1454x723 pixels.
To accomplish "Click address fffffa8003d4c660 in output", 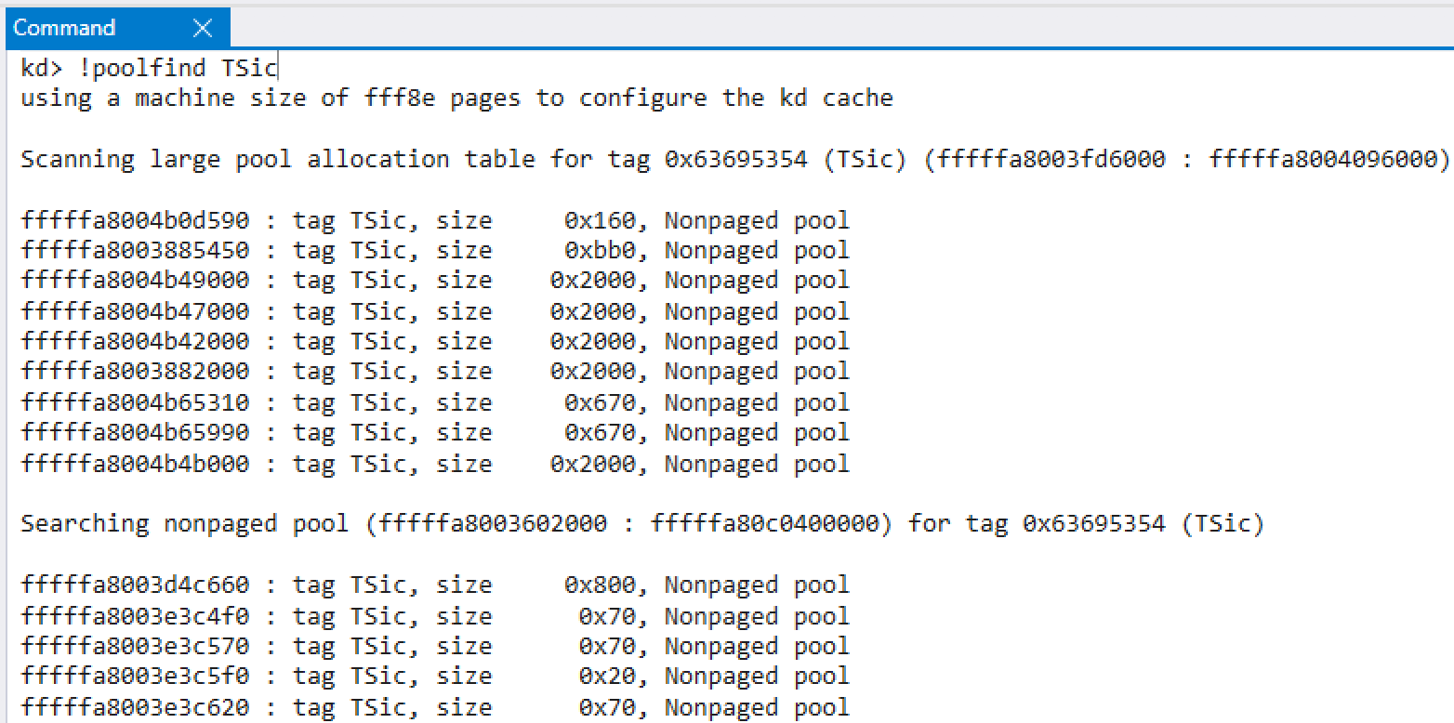I will click(135, 585).
